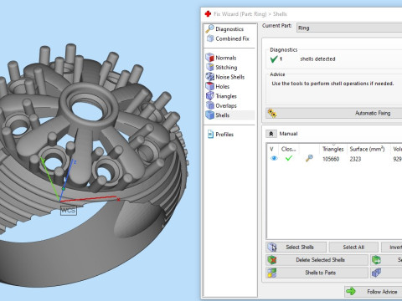402x301 pixels.
Task: Select the Holes fixing step
Action: pyautogui.click(x=218, y=86)
